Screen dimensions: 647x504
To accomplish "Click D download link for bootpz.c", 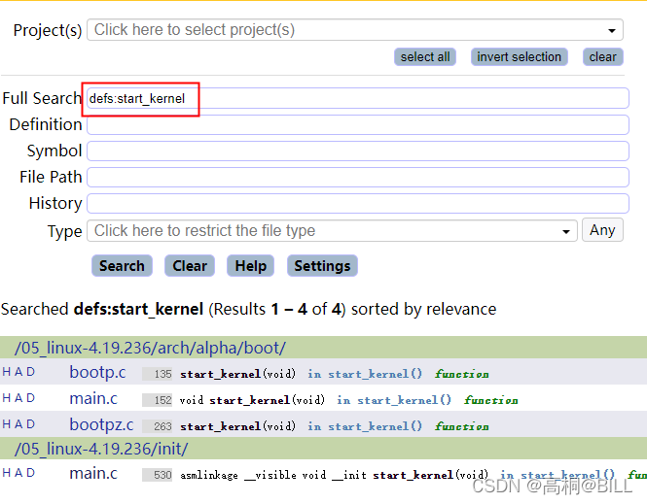I will coord(31,424).
